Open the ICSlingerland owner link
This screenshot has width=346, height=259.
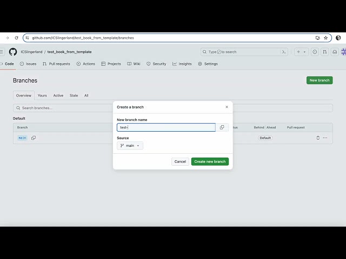[31, 52]
